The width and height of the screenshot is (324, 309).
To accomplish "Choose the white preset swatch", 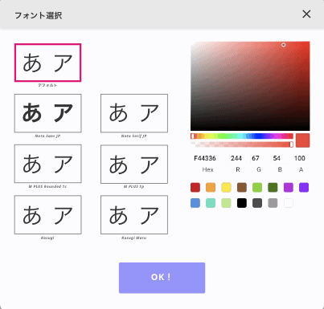I will click(x=289, y=203).
